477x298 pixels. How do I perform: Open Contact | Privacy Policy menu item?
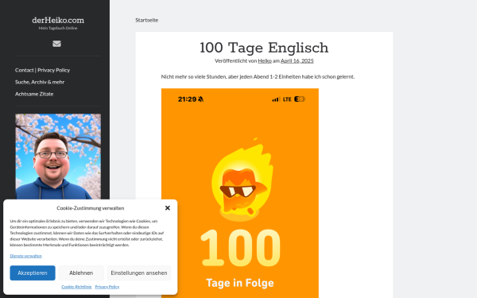click(x=43, y=70)
